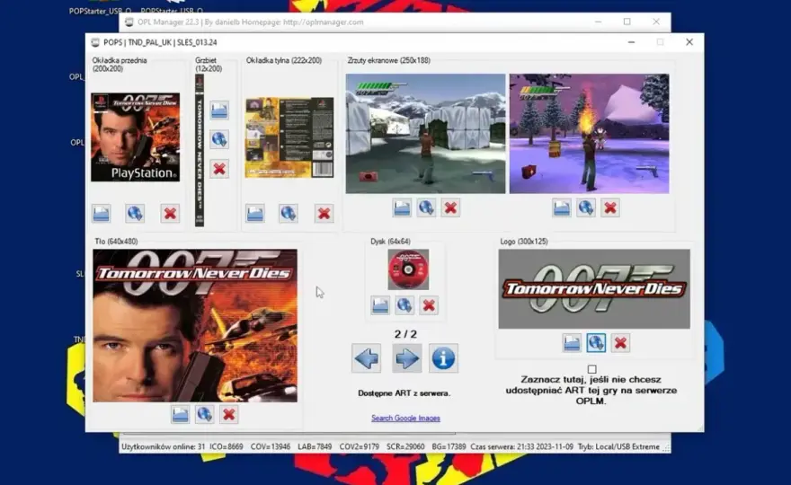
Task: Click the 'Dysk (64x64)' label
Action: (x=390, y=242)
